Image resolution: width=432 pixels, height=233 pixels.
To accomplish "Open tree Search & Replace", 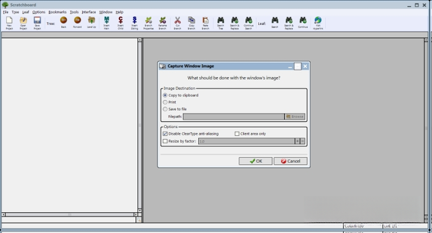I will click(x=235, y=23).
